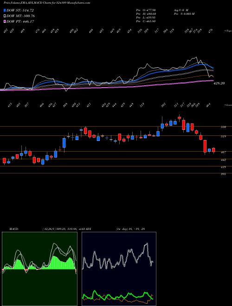Click the 'Pre V: 0.005 M' reading

tap(184, 14)
